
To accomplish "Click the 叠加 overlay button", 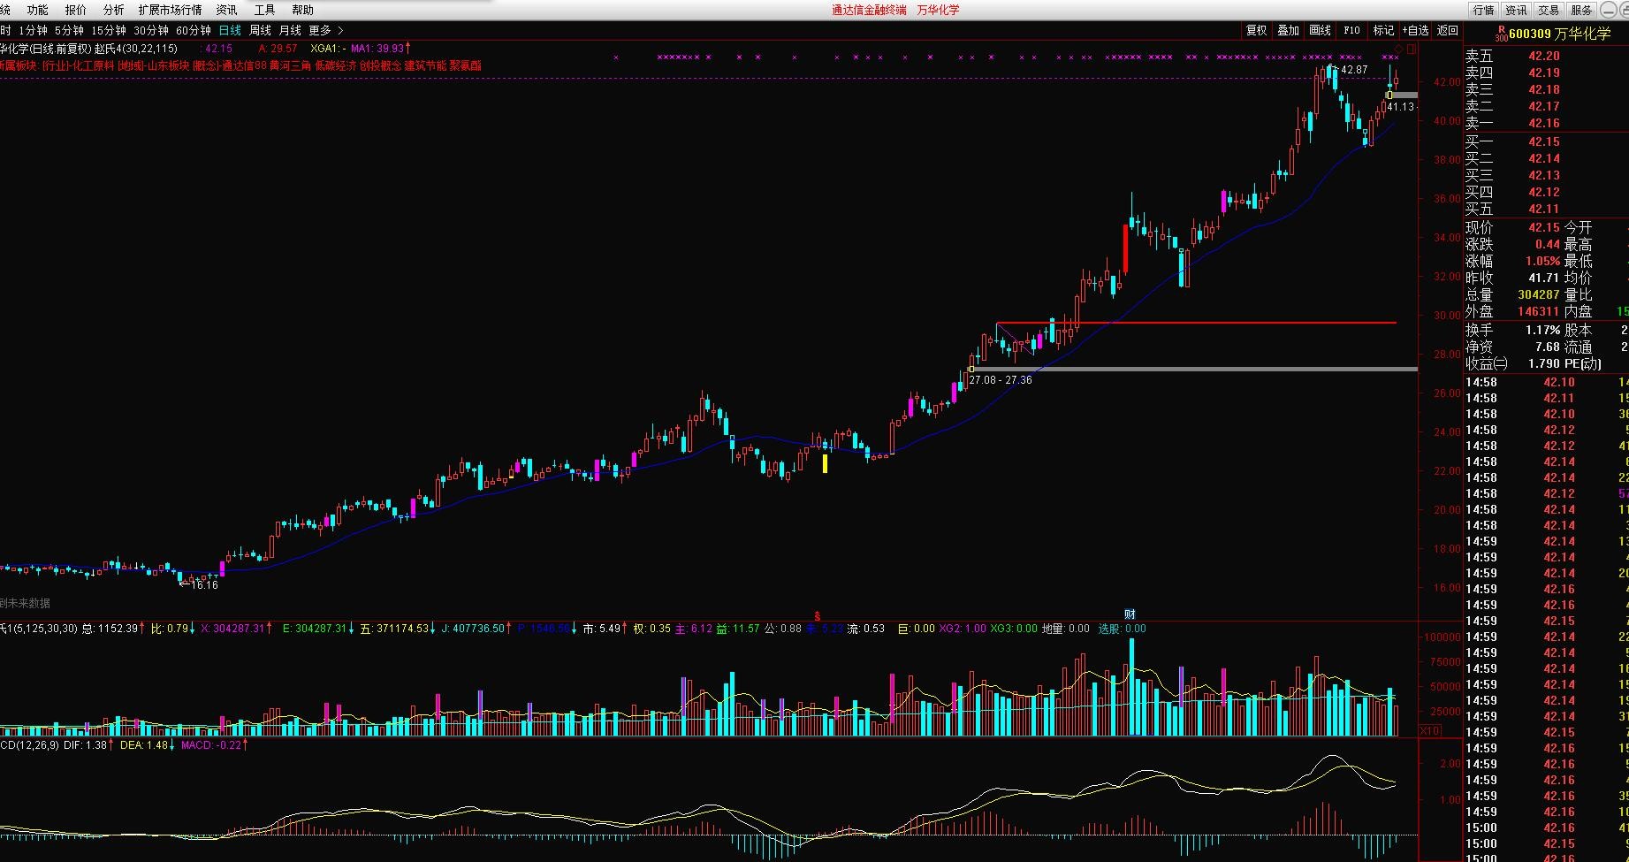I will 1288,30.
